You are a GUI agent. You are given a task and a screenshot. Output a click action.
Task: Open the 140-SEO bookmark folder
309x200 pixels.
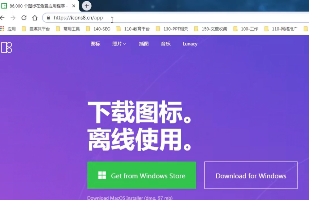(x=98, y=29)
